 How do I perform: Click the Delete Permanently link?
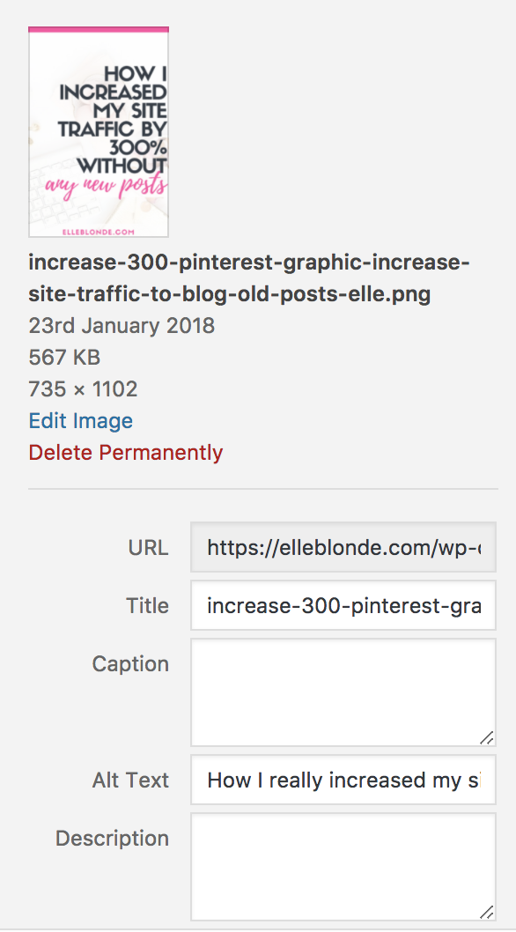125,452
